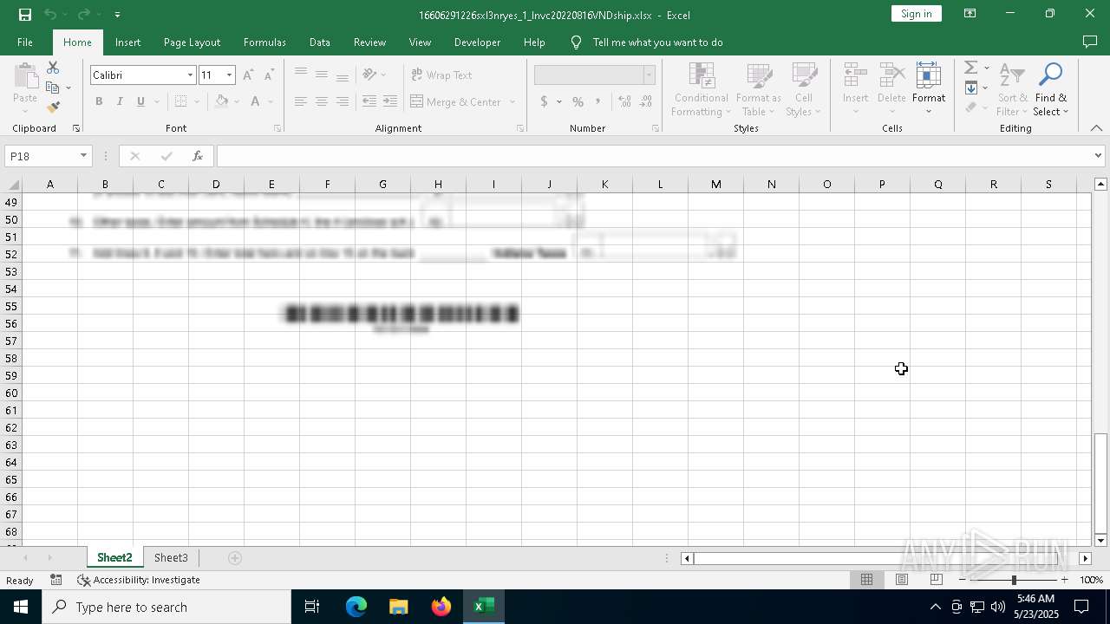This screenshot has height=624, width=1110.
Task: Open Microsoft Edge from taskbar
Action: pyautogui.click(x=356, y=607)
